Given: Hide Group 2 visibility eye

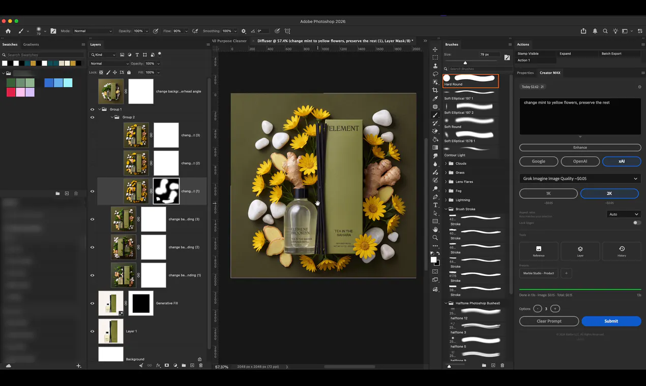Looking at the screenshot, I should click(x=92, y=117).
